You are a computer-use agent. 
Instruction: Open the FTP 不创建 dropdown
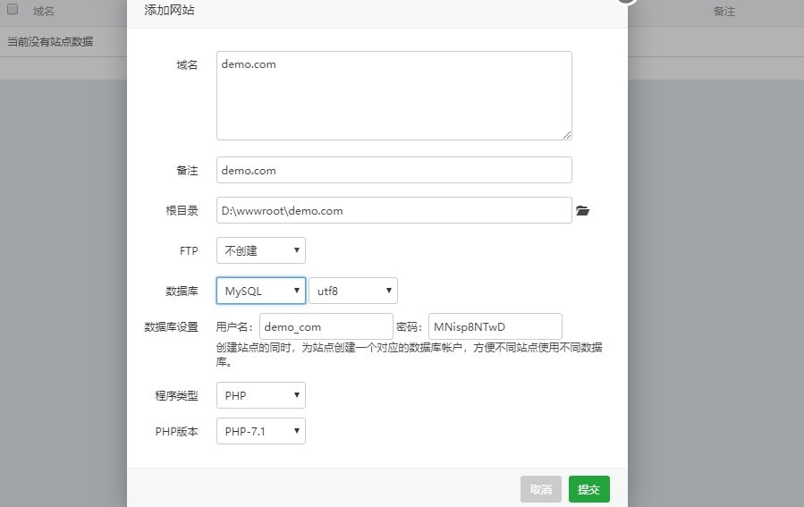260,250
